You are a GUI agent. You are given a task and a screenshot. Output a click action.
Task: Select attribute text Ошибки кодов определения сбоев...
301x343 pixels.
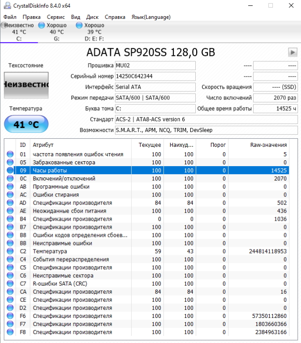click(80, 235)
